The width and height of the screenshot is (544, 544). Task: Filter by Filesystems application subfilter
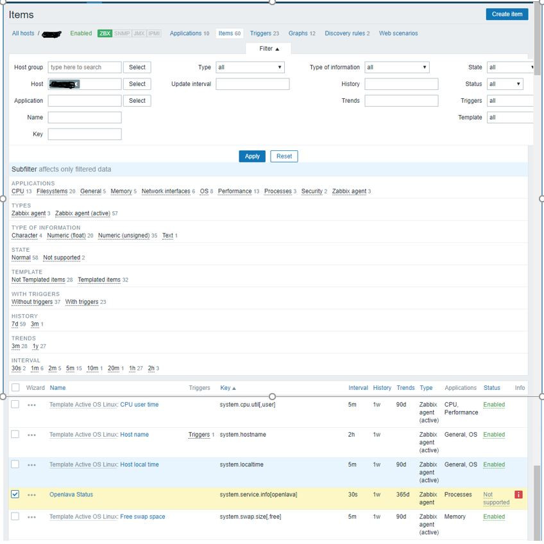[x=52, y=191]
